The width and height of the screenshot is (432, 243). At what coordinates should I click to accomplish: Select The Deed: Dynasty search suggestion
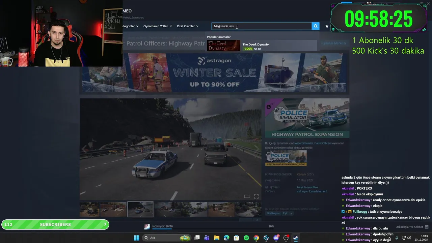click(x=262, y=46)
